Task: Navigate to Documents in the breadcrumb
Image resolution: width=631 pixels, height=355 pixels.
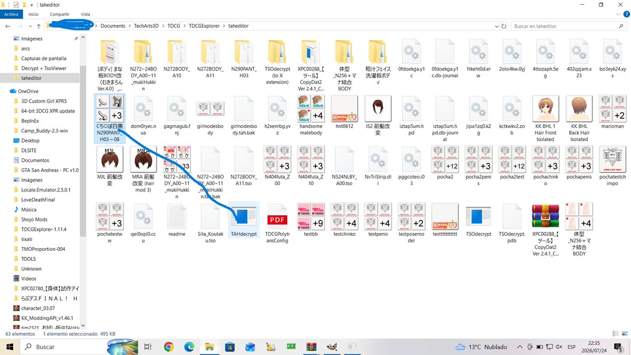Action: coord(113,26)
